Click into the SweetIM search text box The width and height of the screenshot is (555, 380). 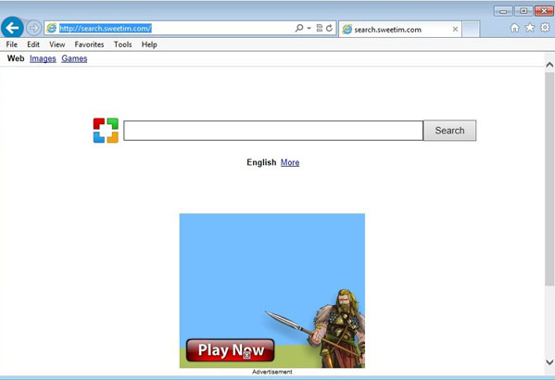tap(273, 131)
